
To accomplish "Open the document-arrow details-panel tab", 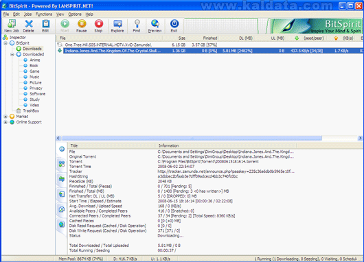I will pos(62,194).
